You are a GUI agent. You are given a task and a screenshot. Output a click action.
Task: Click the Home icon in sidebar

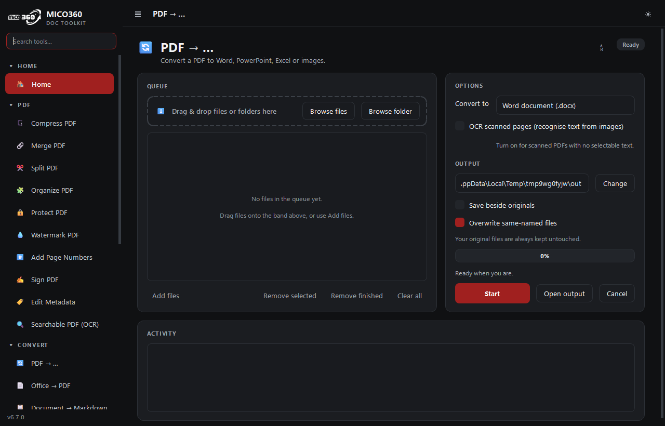[20, 84]
